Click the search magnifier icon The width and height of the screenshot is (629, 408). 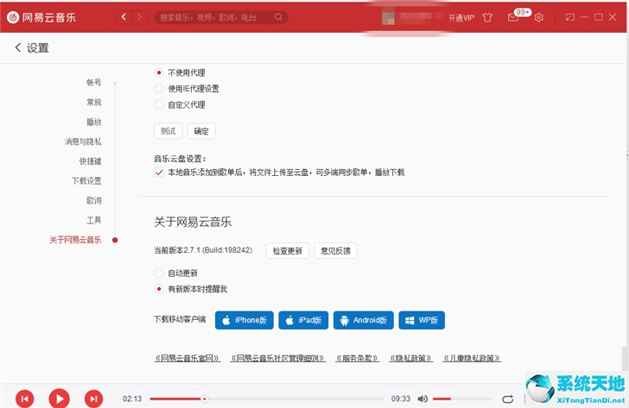point(278,16)
